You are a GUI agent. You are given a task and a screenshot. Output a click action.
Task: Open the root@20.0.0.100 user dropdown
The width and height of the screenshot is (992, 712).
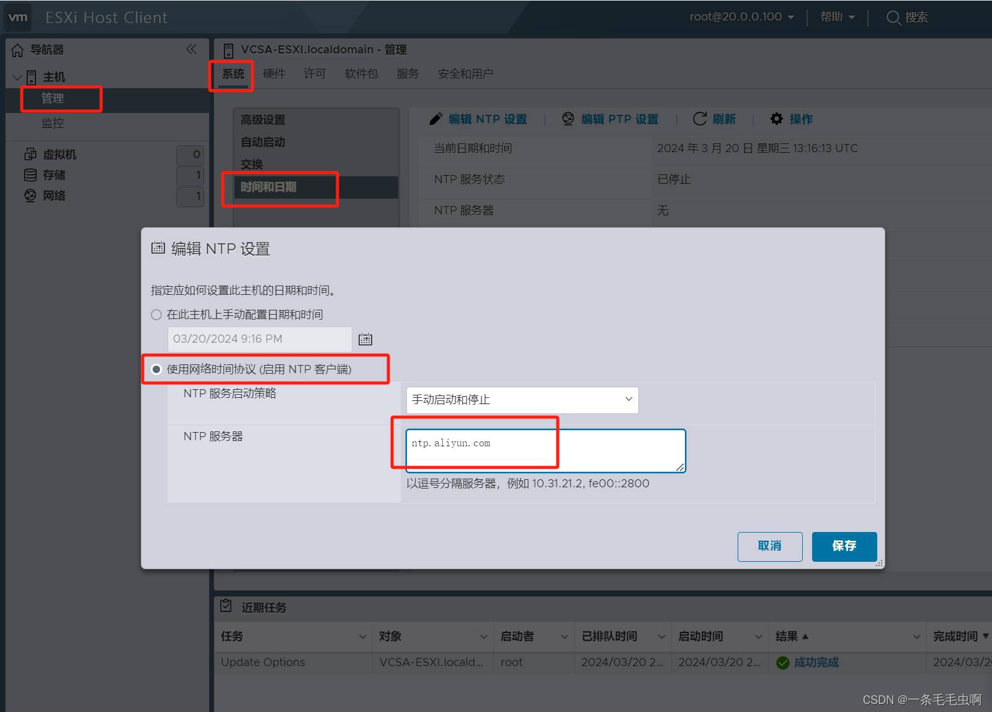pos(741,17)
